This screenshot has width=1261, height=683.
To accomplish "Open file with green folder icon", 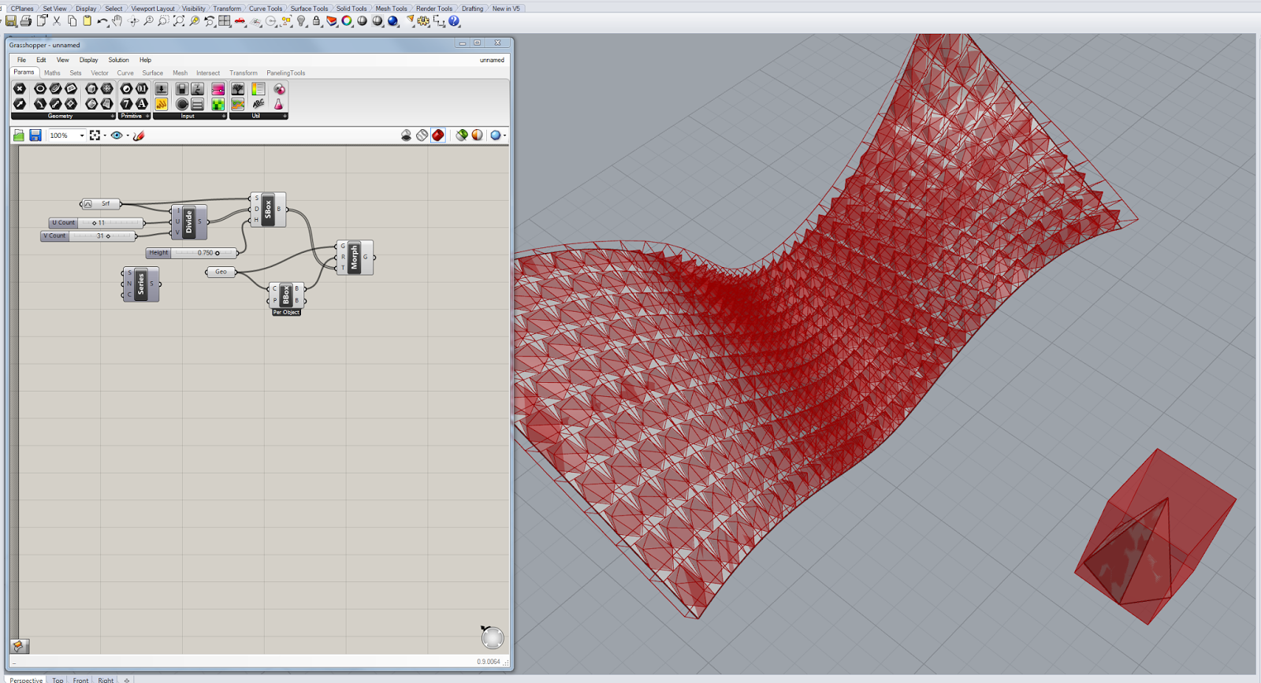I will point(19,135).
